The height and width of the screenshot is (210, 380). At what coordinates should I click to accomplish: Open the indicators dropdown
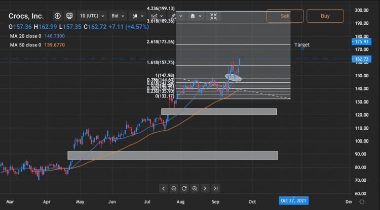[157, 16]
